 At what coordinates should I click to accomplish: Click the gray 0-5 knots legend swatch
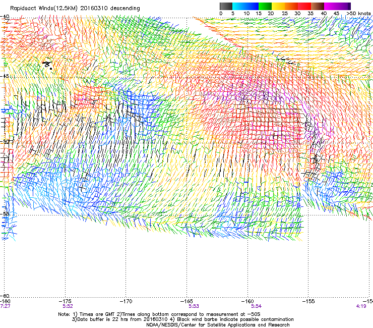click(x=226, y=6)
